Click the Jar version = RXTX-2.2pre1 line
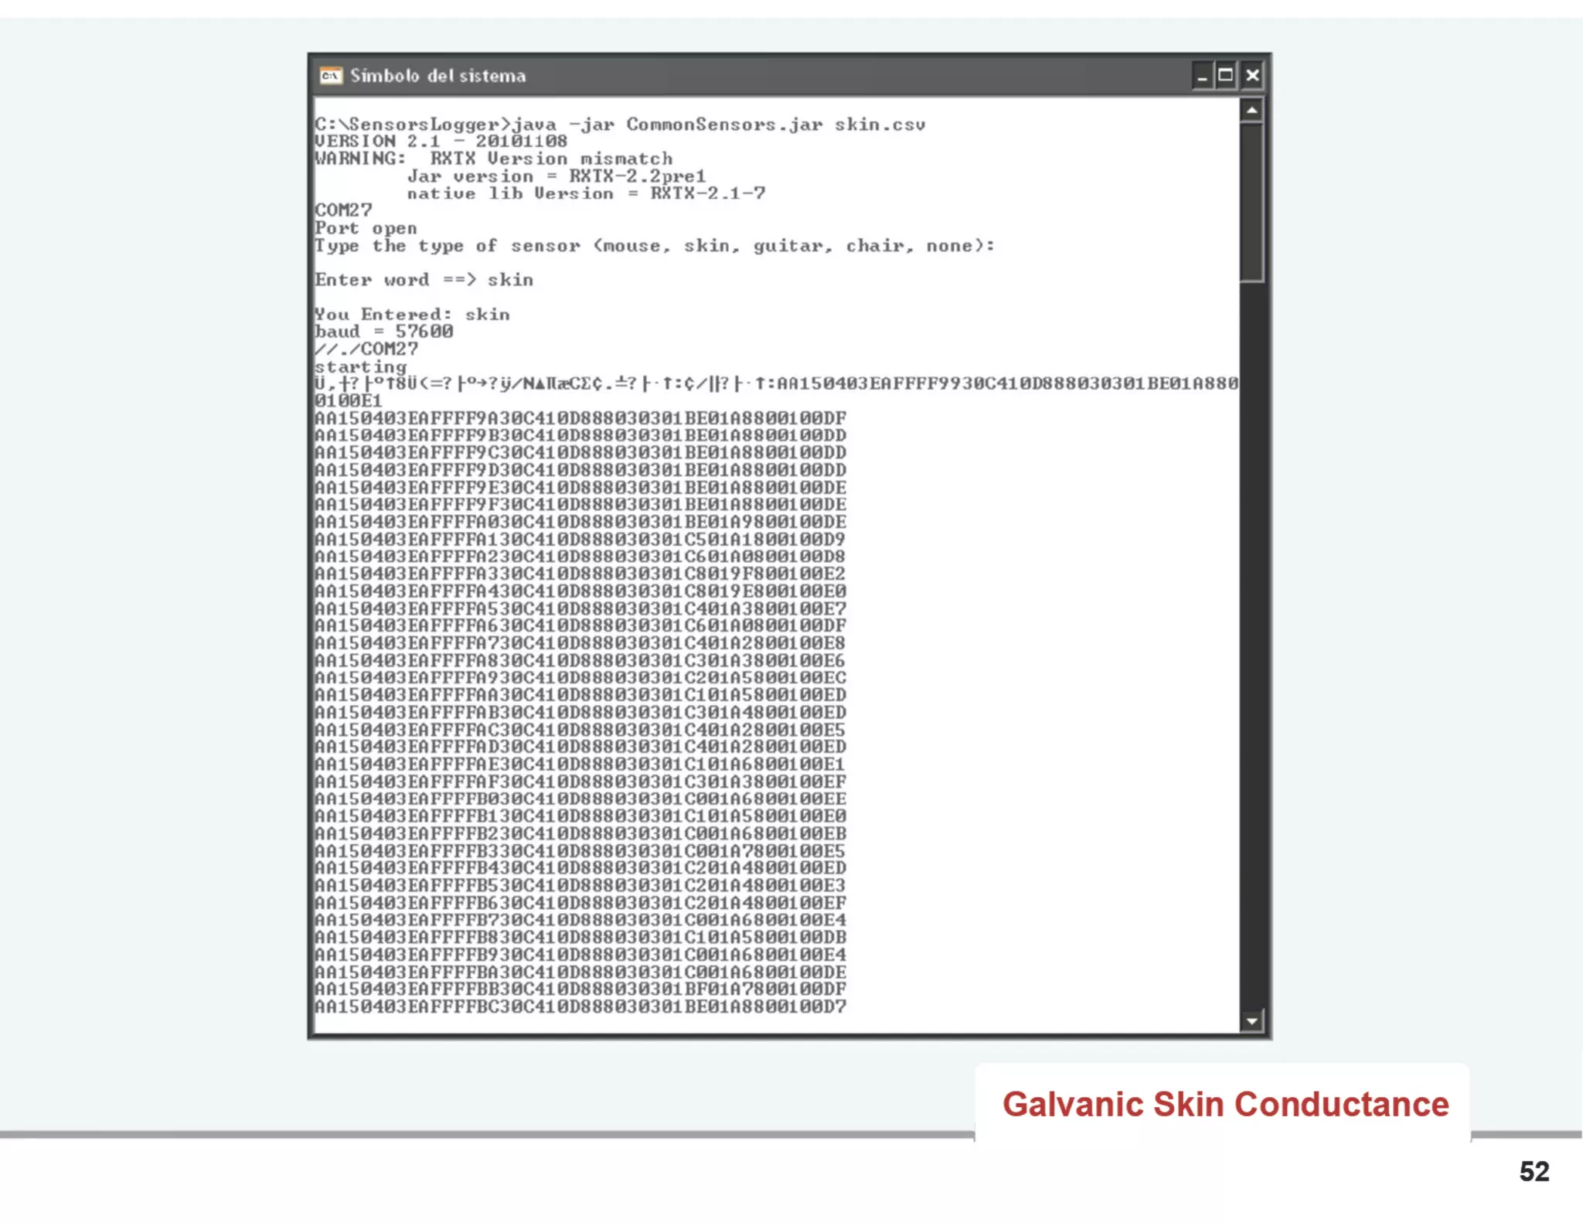This screenshot has width=1583, height=1223. pos(557,176)
